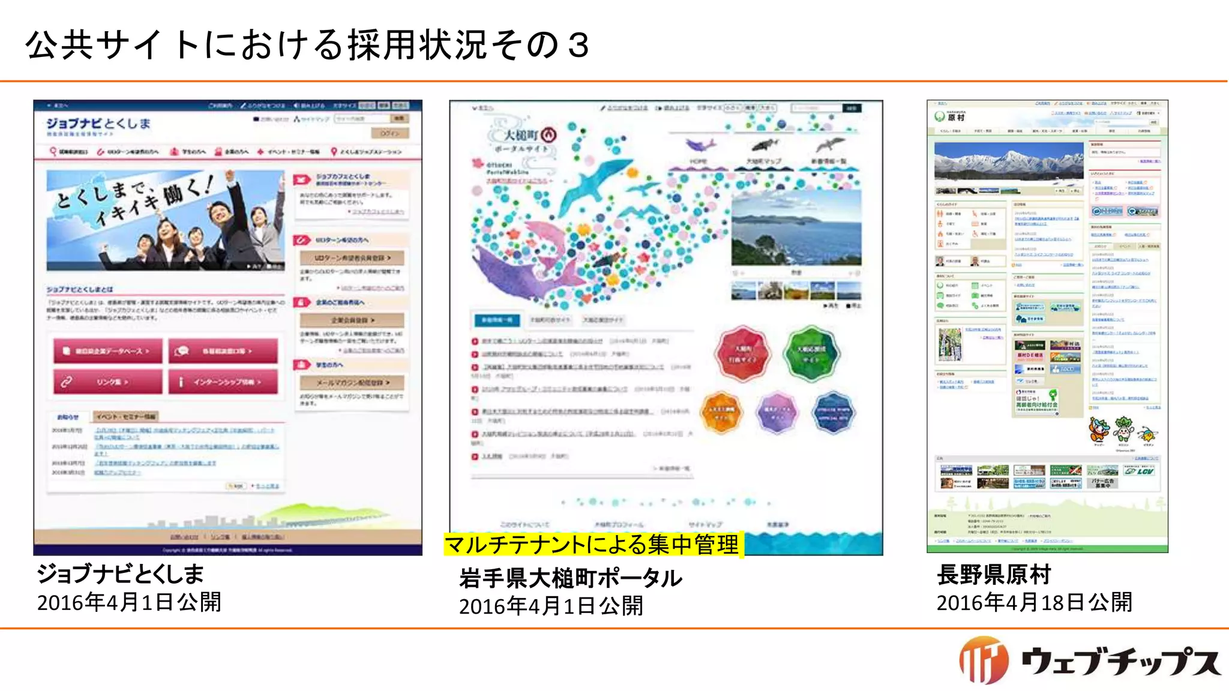The height and width of the screenshot is (691, 1229).
Task: Select the caption 長野県原村
Action: 994,575
